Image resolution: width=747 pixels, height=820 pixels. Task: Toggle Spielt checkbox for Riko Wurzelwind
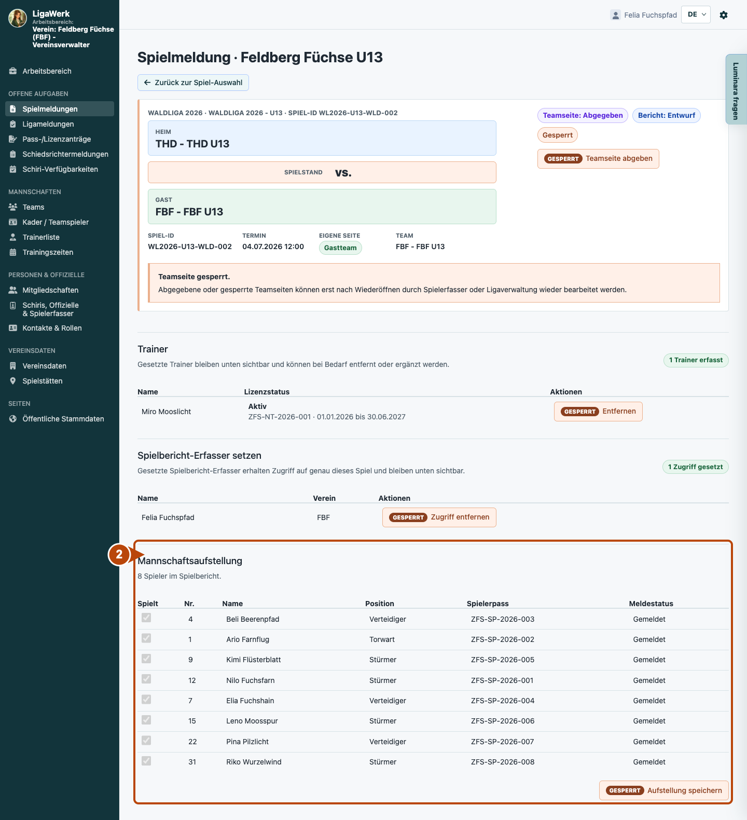[x=146, y=761]
